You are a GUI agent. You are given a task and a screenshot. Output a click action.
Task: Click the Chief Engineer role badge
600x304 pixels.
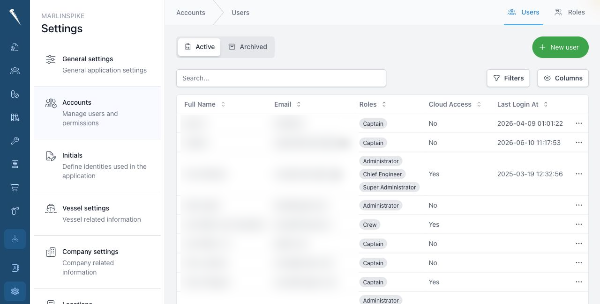pos(382,174)
